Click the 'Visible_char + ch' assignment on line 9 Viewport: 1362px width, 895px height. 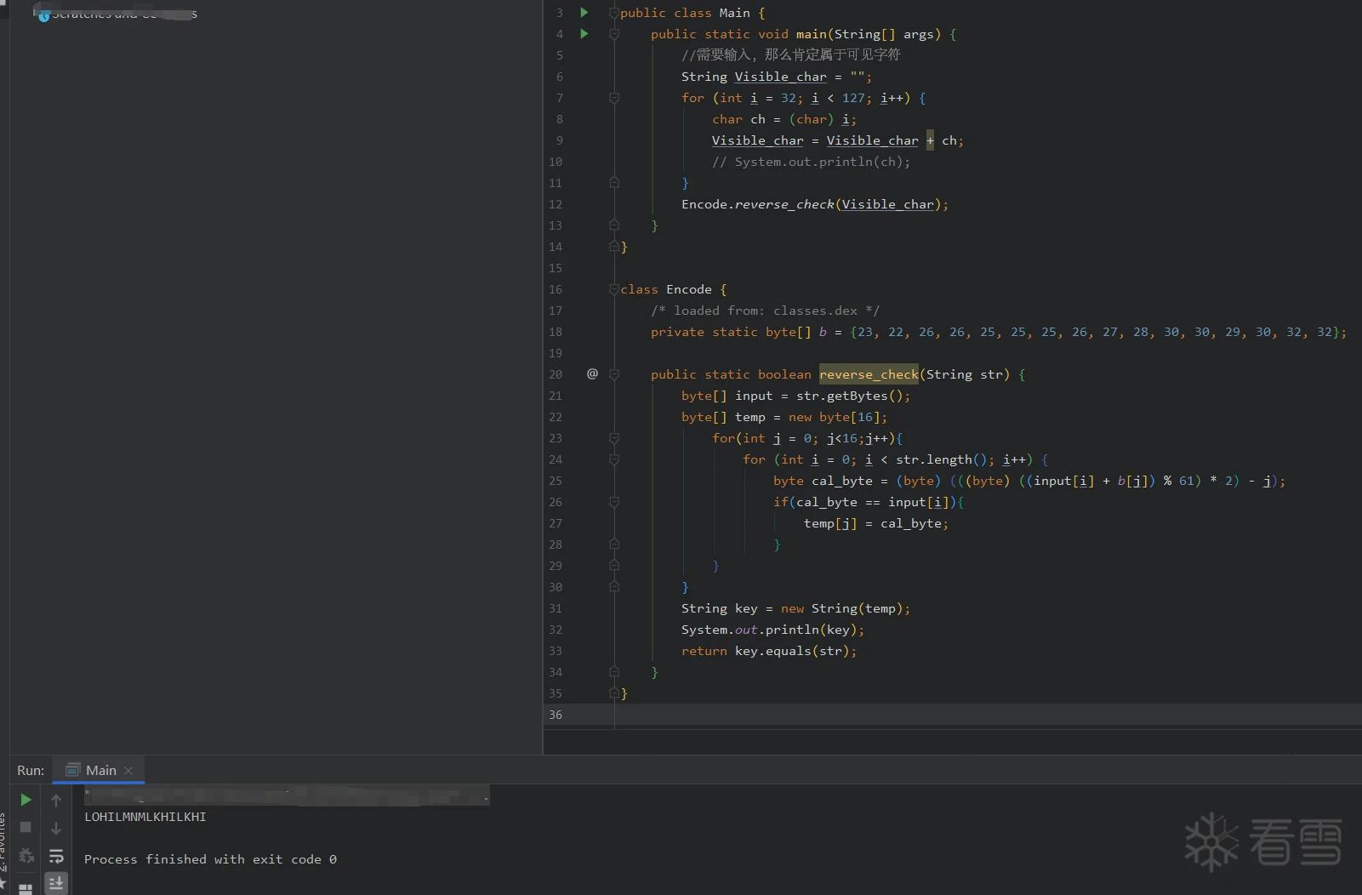838,140
